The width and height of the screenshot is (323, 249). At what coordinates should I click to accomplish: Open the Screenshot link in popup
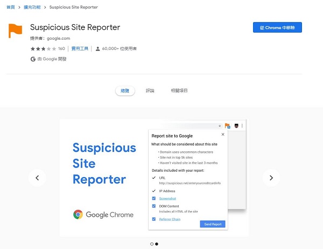[x=167, y=199]
